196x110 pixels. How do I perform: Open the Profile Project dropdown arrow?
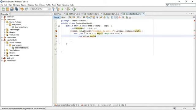(x=77, y=9)
